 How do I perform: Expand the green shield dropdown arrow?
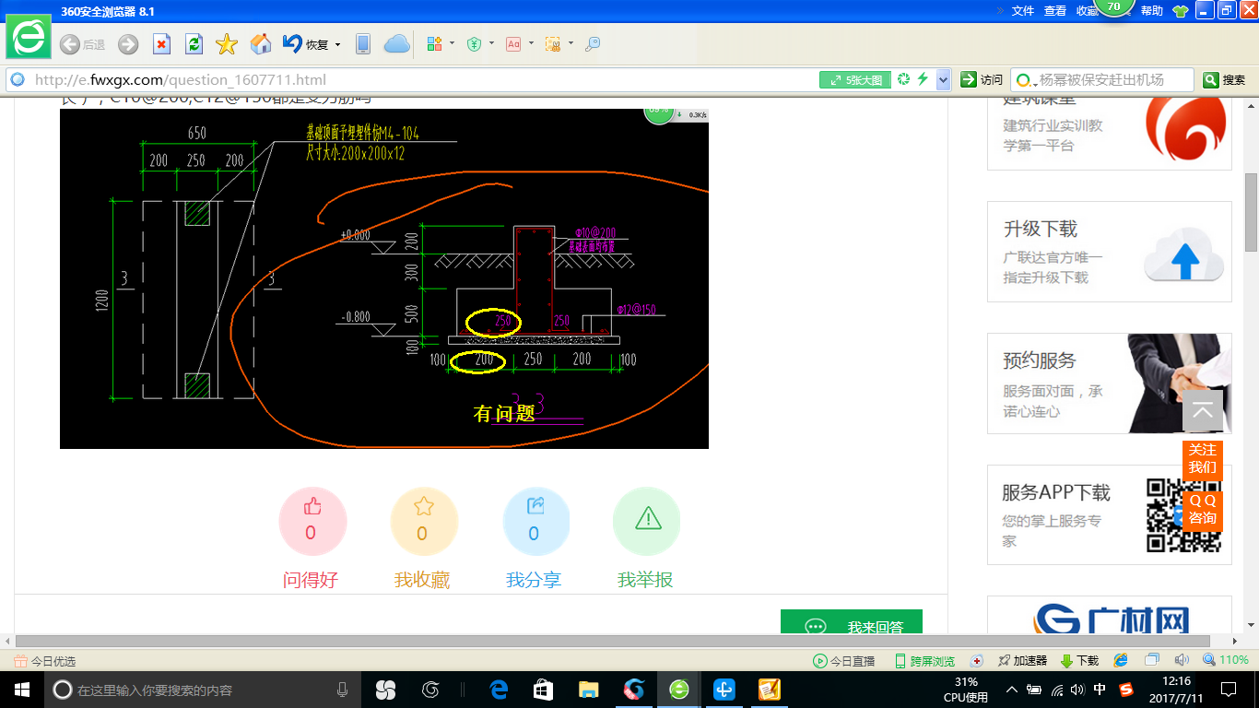[x=491, y=43]
